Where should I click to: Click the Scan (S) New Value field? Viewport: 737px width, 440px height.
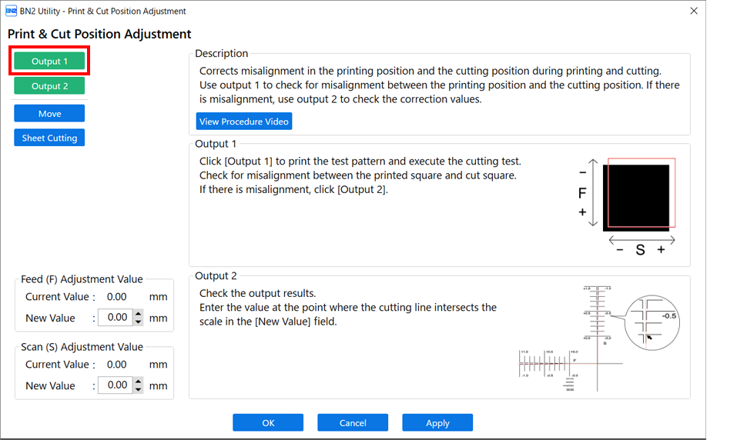[x=116, y=385]
